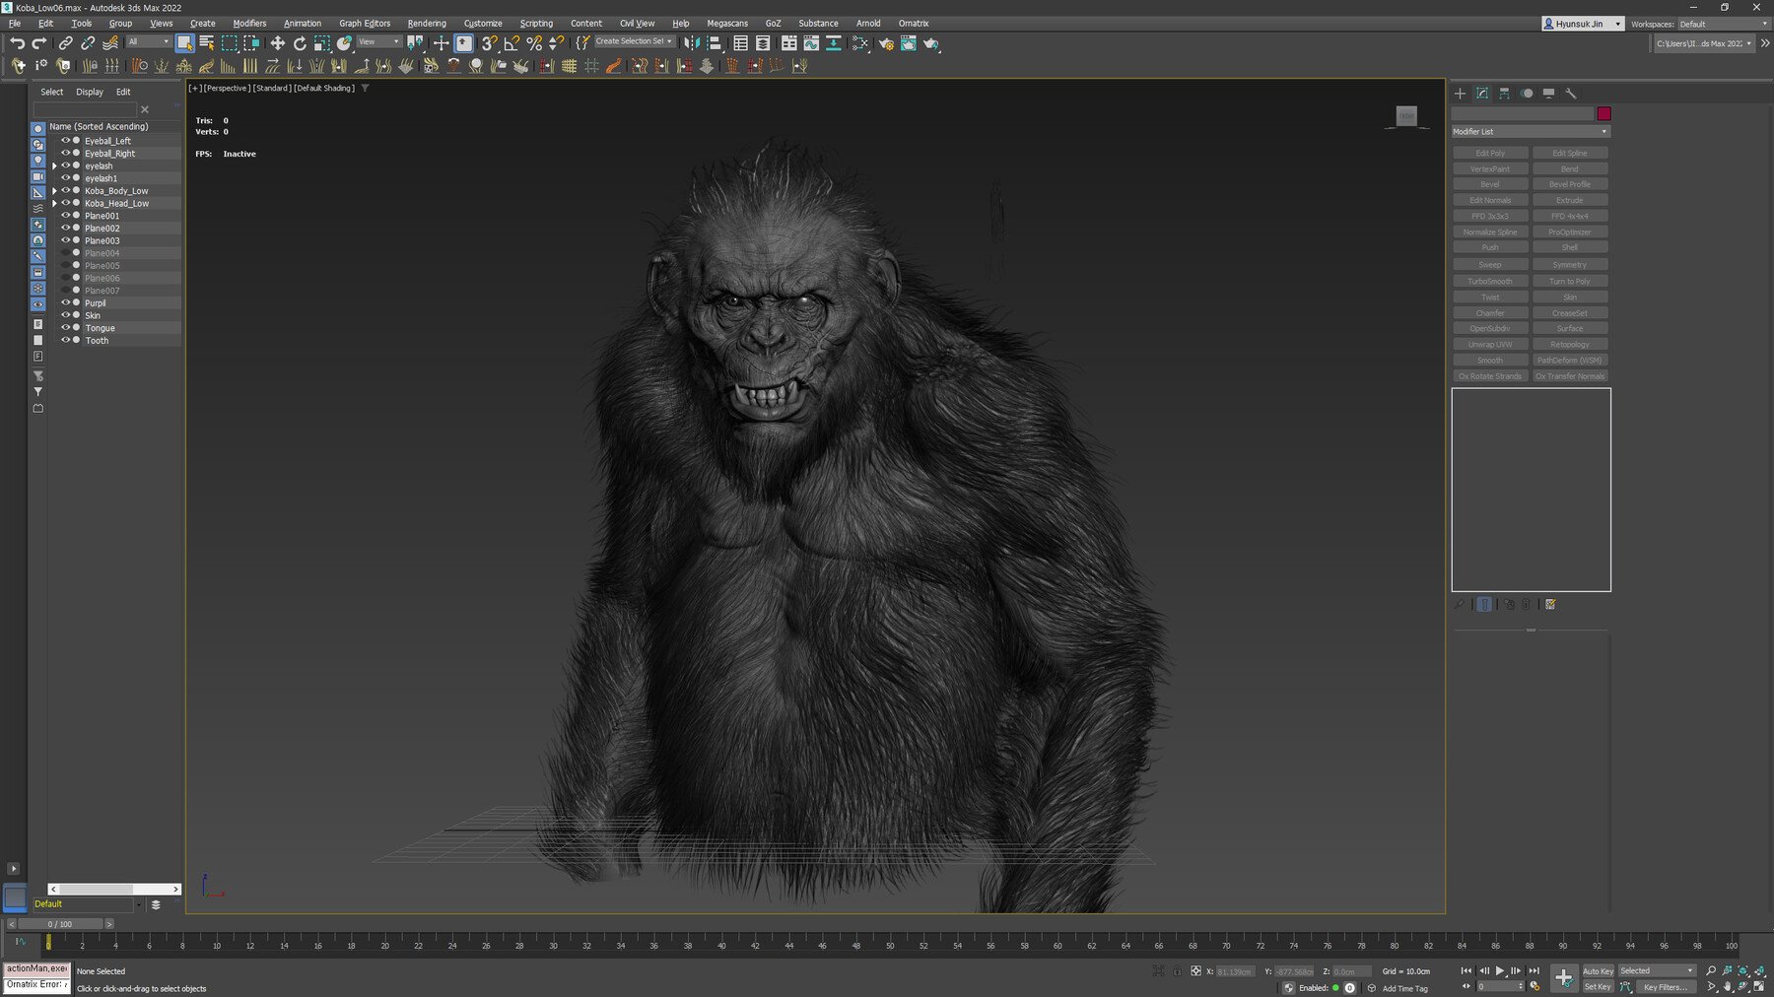The height and width of the screenshot is (997, 1774).
Task: Open the Modify panel tab icon
Action: tap(1482, 94)
